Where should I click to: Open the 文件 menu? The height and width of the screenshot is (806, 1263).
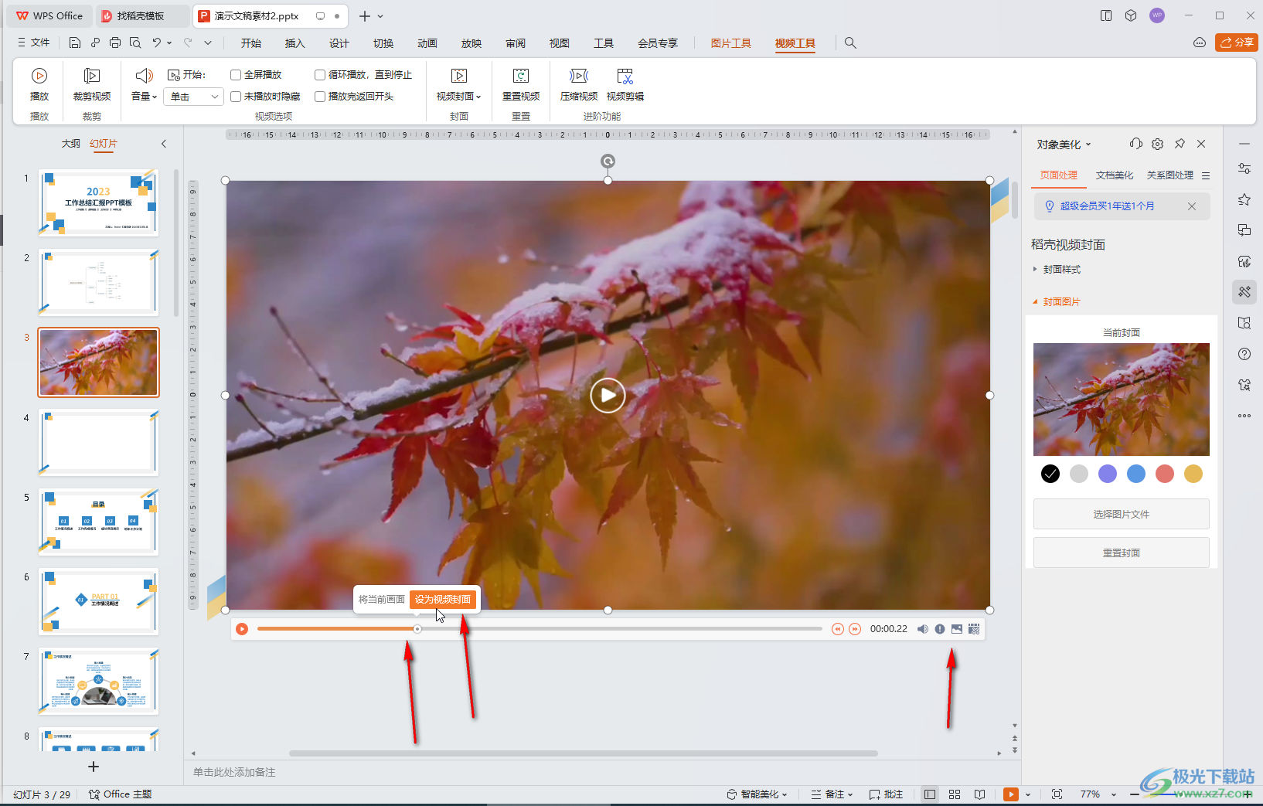click(34, 43)
